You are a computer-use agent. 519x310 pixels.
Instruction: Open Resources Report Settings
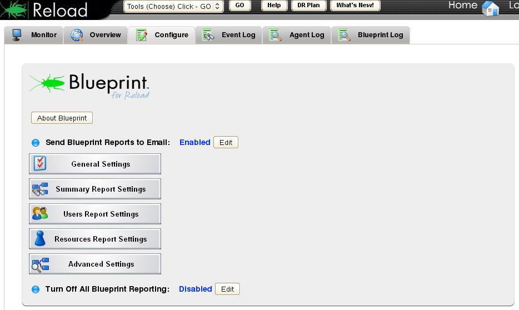95,239
